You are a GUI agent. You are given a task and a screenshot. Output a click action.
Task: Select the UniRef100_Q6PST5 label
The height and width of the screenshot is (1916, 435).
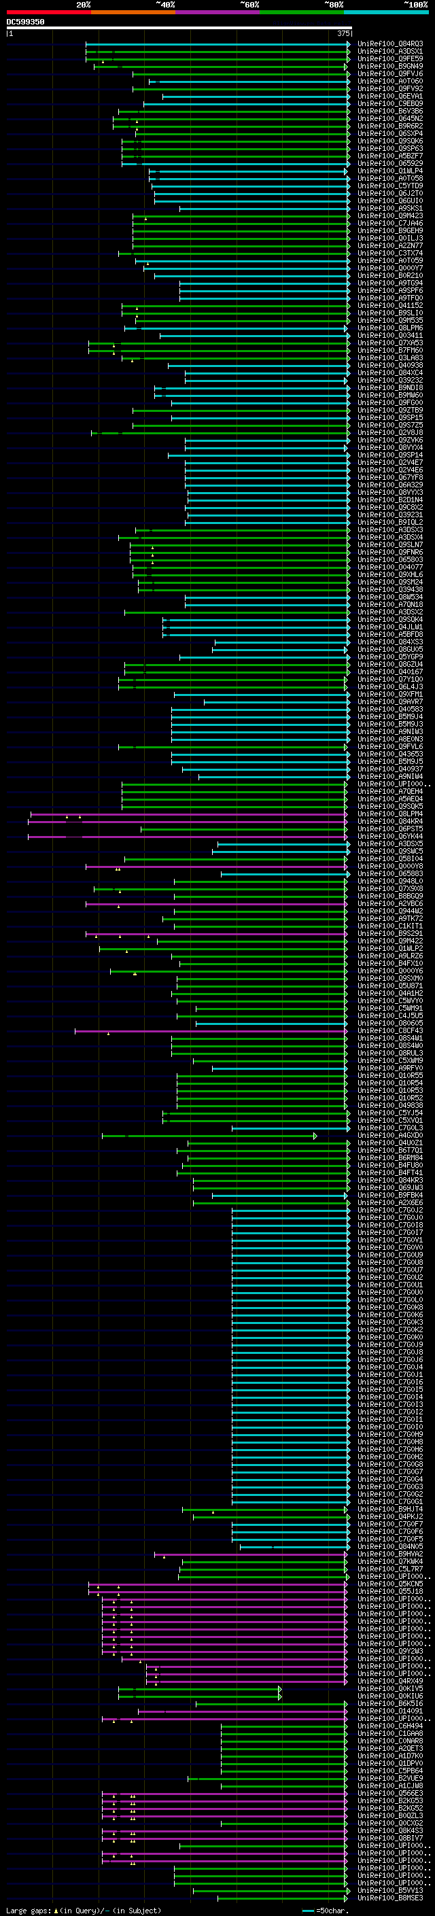[x=390, y=829]
